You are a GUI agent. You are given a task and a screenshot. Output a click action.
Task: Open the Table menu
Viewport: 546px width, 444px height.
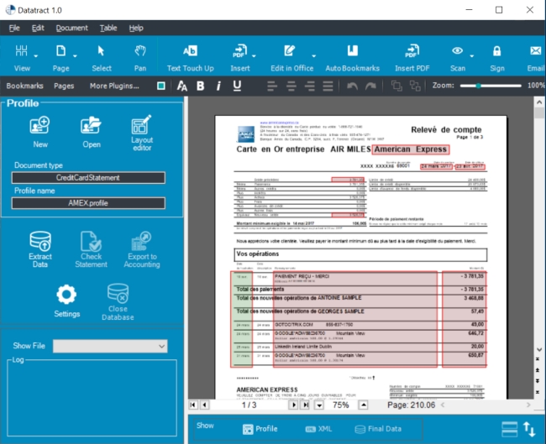pyautogui.click(x=108, y=28)
